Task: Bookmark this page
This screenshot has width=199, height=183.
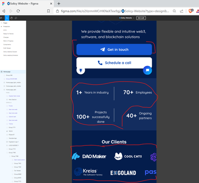Action: pyautogui.click(x=49, y=11)
